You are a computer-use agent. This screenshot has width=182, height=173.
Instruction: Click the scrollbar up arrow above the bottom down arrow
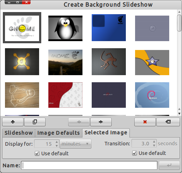(x=179, y=109)
